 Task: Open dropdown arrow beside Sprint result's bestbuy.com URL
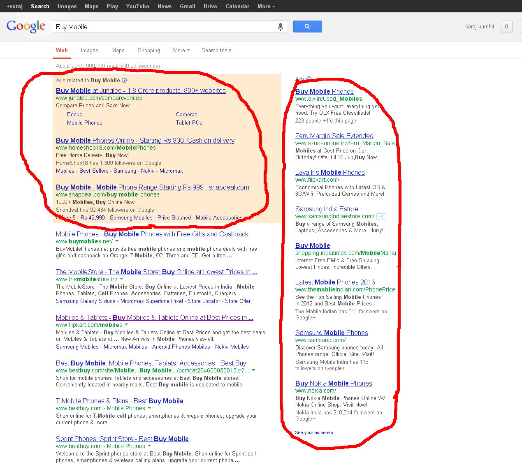click(149, 446)
